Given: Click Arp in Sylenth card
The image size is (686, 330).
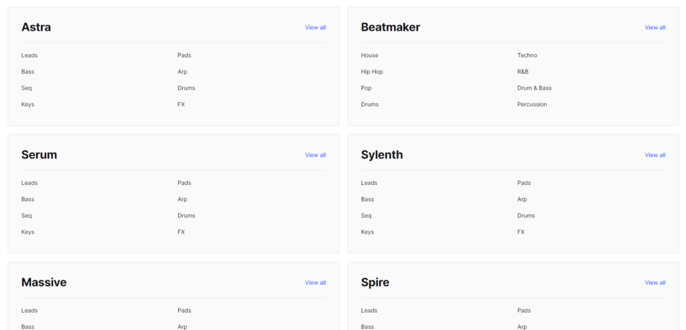Looking at the screenshot, I should click(x=522, y=199).
